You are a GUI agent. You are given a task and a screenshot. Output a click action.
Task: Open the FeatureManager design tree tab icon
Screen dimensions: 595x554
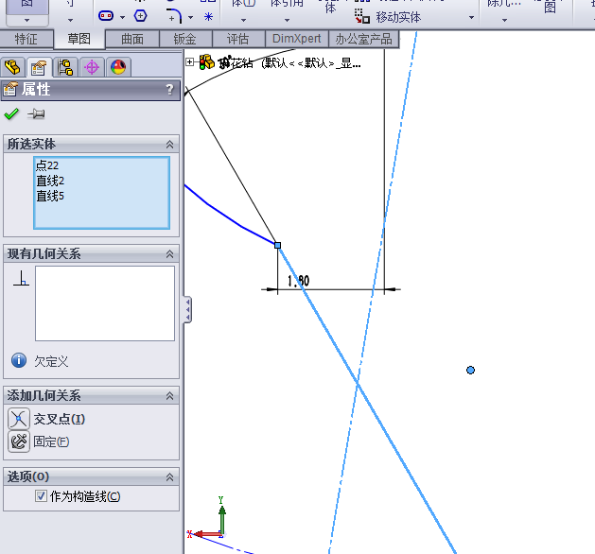(x=12, y=67)
